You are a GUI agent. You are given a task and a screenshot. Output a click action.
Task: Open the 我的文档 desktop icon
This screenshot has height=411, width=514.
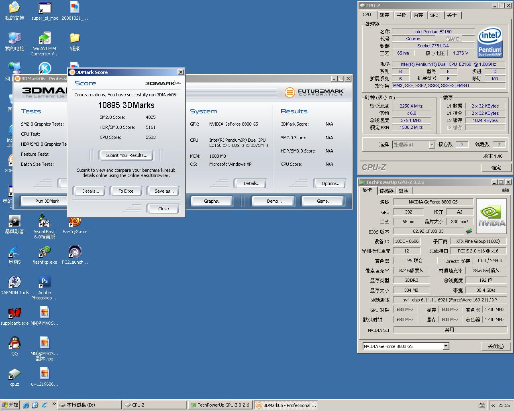pyautogui.click(x=14, y=11)
